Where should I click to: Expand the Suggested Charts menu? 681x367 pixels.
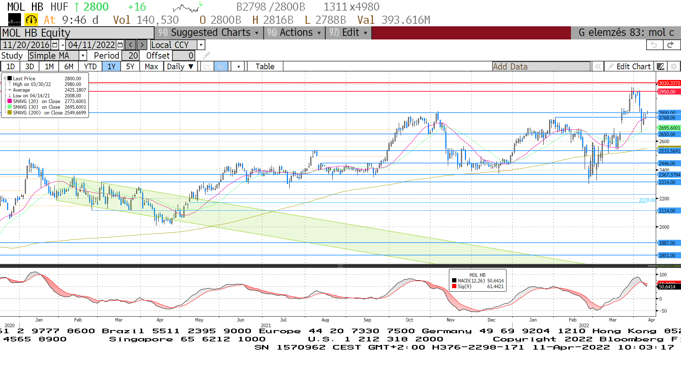209,33
